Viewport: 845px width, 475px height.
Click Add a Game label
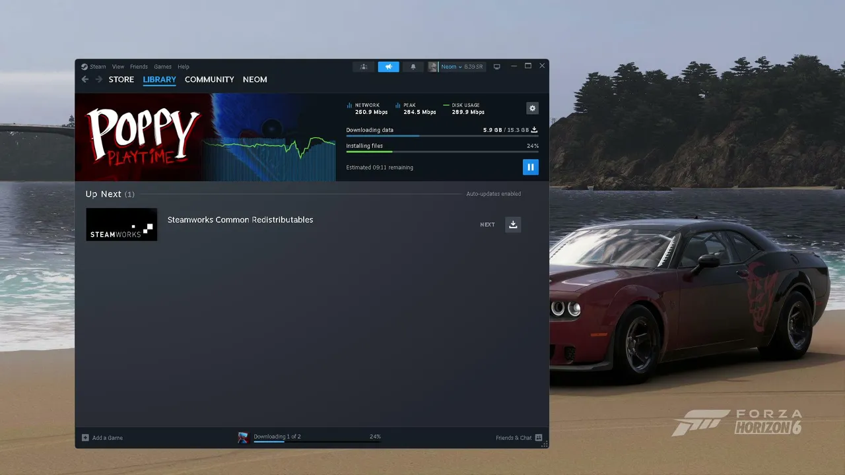tap(108, 438)
